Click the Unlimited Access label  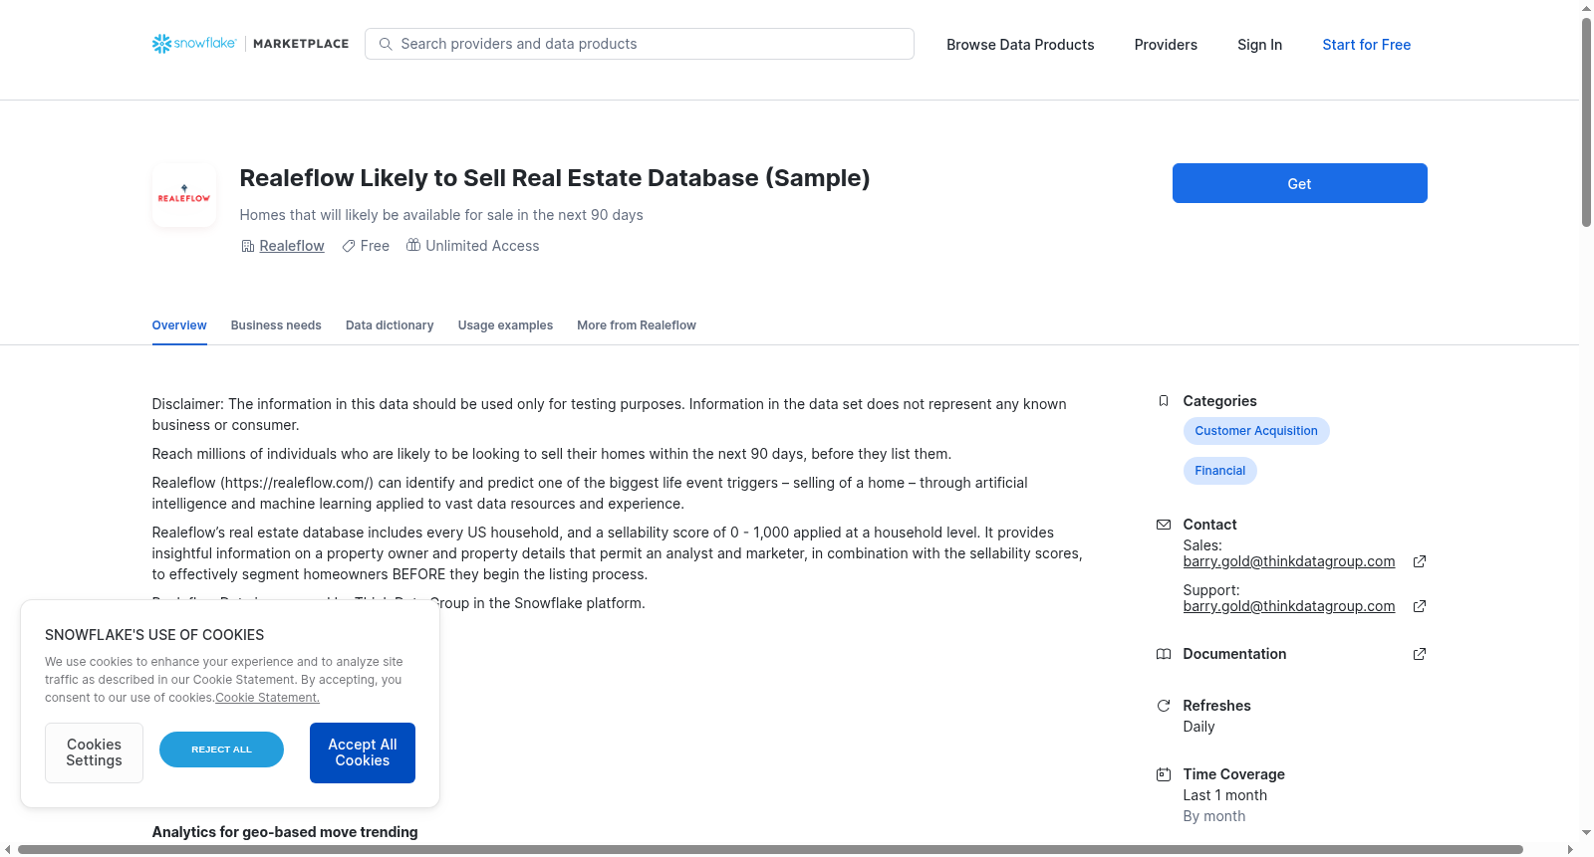coord(482,246)
